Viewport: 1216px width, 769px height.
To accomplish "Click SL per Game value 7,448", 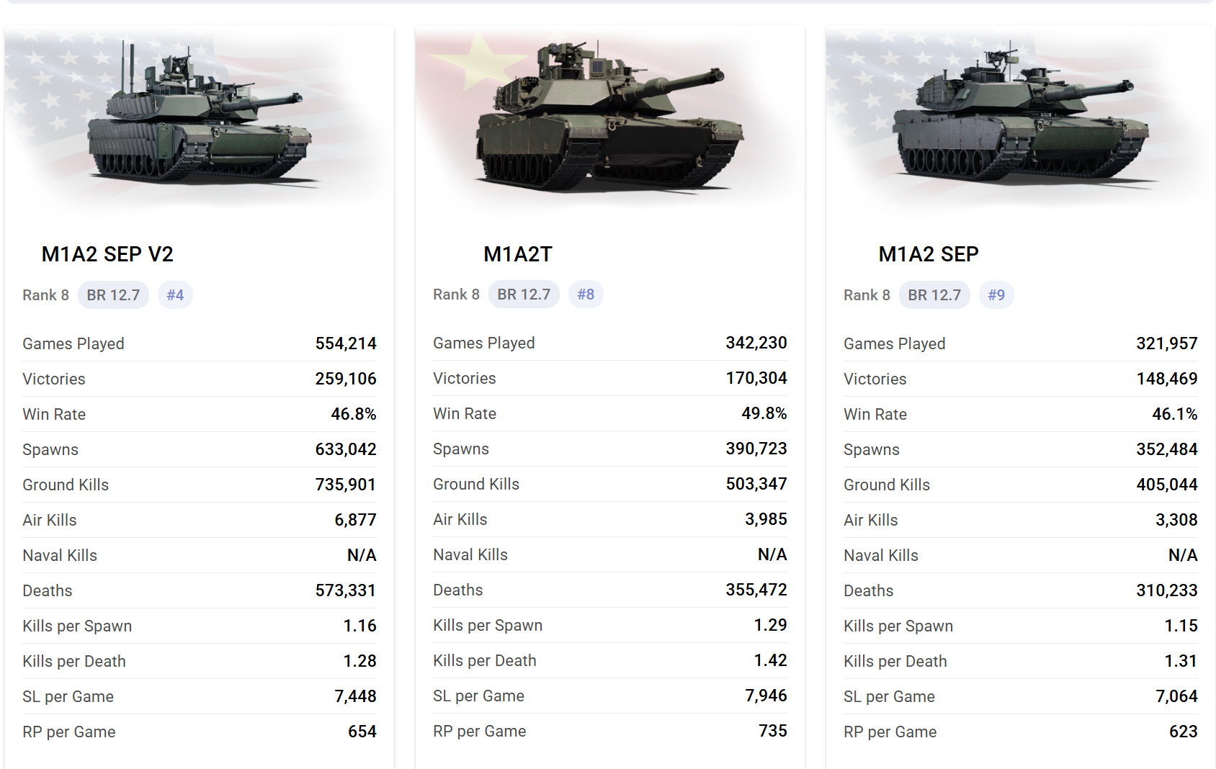I will click(355, 696).
